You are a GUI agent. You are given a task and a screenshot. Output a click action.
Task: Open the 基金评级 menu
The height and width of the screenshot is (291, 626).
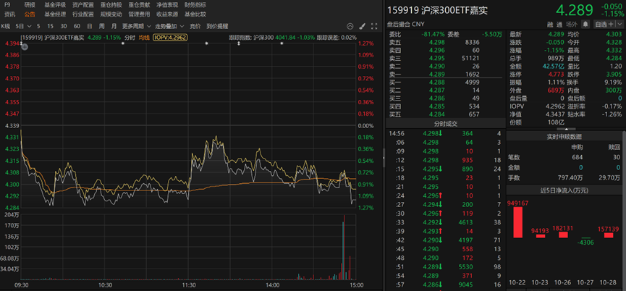tap(55, 5)
